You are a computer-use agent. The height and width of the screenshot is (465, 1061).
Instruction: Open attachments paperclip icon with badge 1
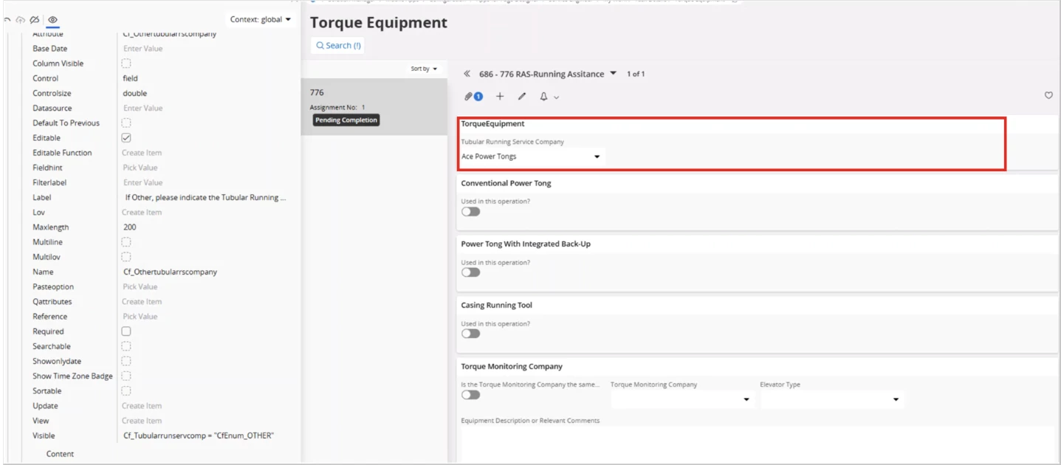coord(473,97)
